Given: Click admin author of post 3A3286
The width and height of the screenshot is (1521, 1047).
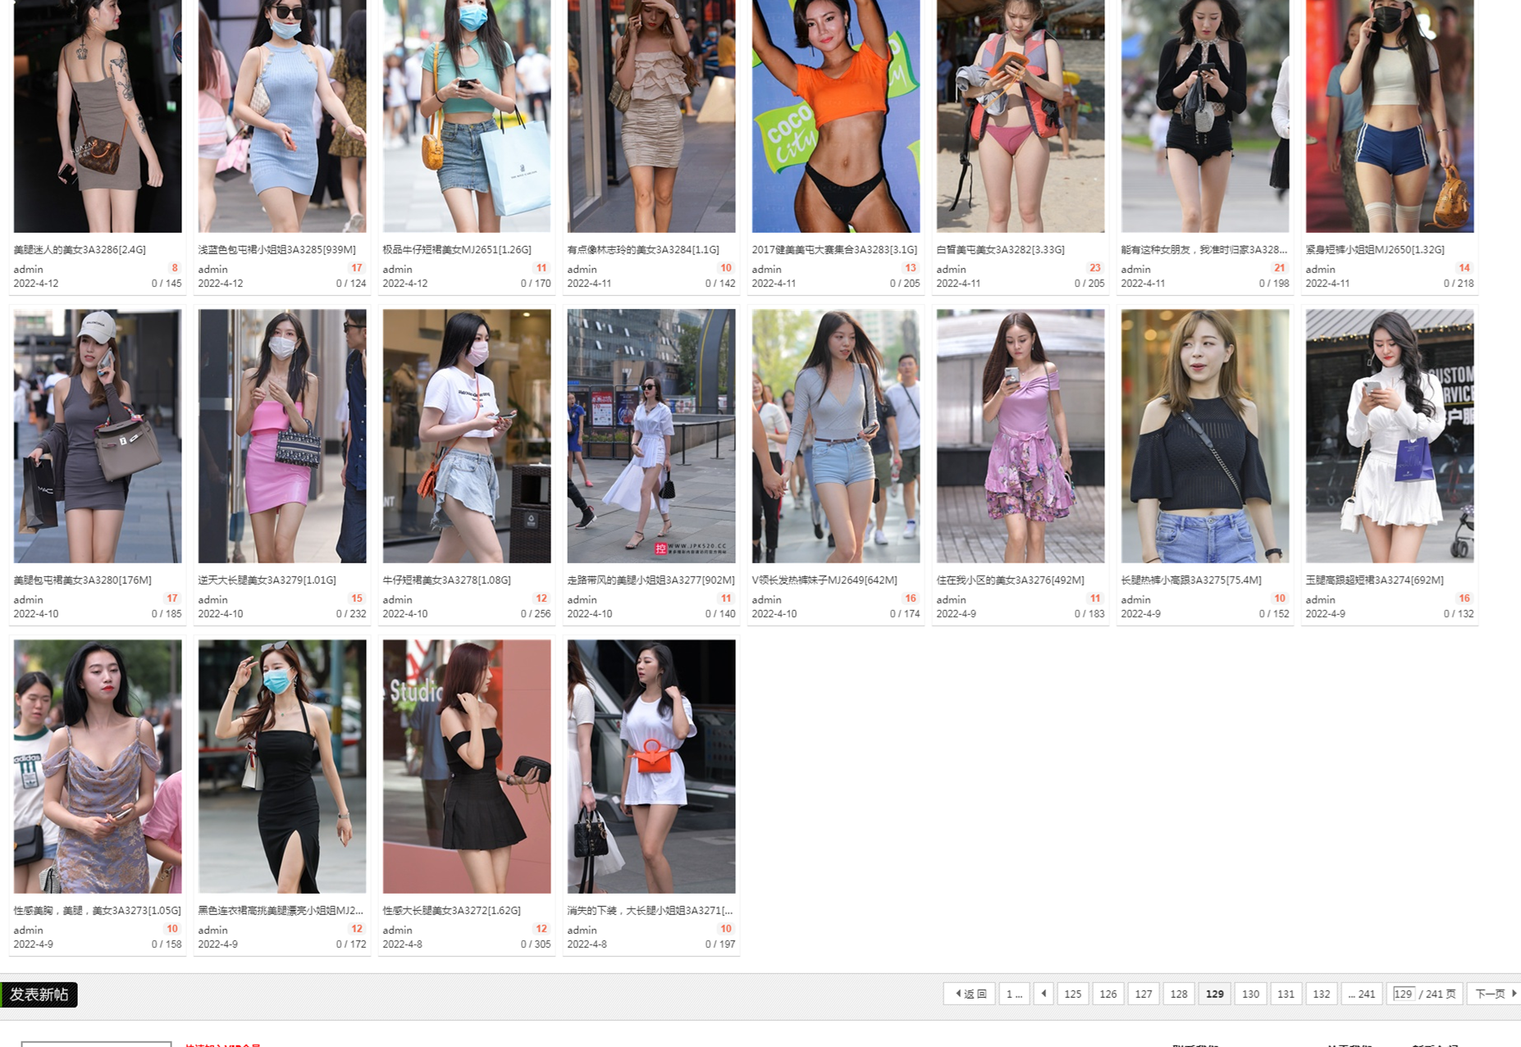Looking at the screenshot, I should pos(29,269).
